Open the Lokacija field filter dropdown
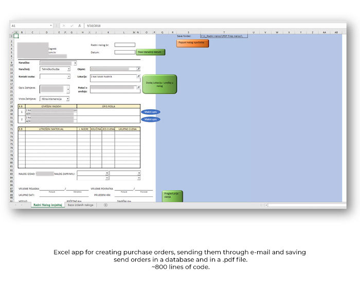The height and width of the screenshot is (302, 360). tap(138, 76)
